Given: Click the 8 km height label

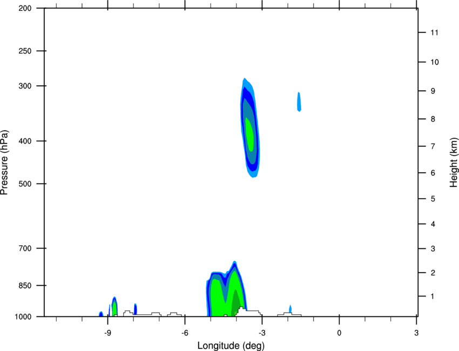Looking at the screenshot, I should 433,119.
